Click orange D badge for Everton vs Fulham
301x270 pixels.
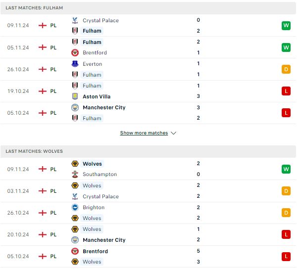click(286, 69)
